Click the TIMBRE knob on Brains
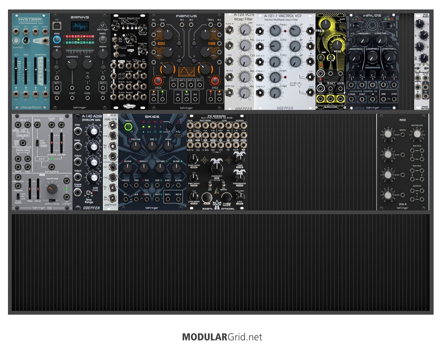 [57, 54]
